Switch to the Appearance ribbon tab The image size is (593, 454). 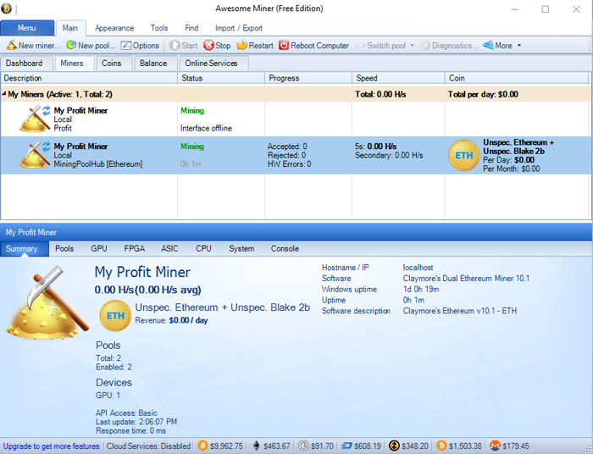point(114,28)
